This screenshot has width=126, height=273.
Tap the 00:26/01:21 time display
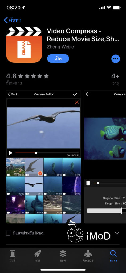pyautogui.click(x=73, y=155)
